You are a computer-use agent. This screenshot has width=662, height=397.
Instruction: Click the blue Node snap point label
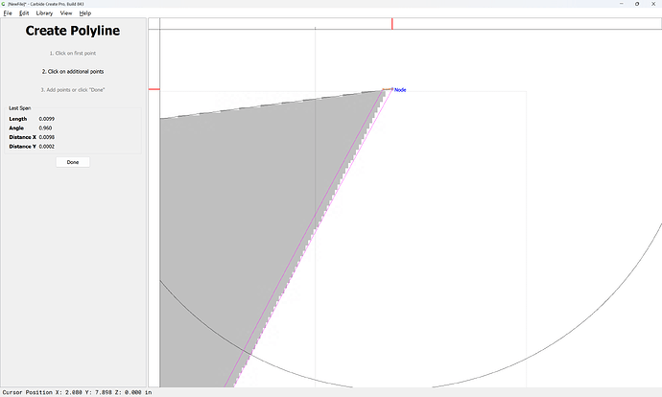(x=400, y=90)
